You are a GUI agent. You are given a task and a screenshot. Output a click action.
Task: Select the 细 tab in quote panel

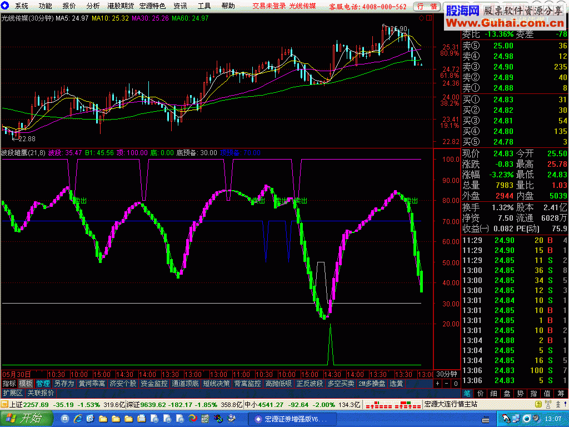pos(494,393)
